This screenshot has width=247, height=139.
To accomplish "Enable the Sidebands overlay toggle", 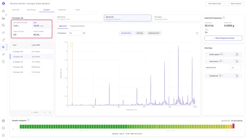I will 236,76.
